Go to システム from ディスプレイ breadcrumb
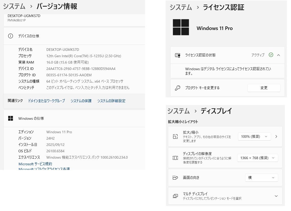Viewport: 291px width, 211px height. point(179,111)
